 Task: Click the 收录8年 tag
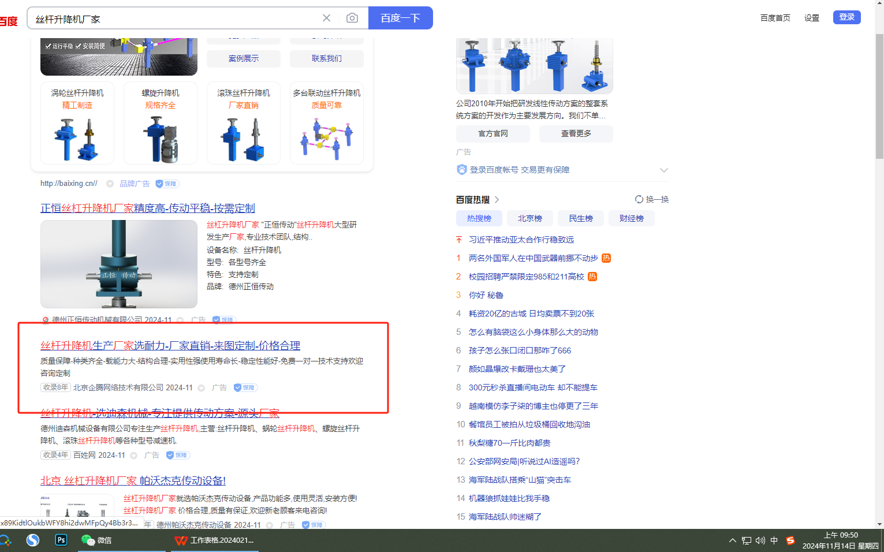55,387
